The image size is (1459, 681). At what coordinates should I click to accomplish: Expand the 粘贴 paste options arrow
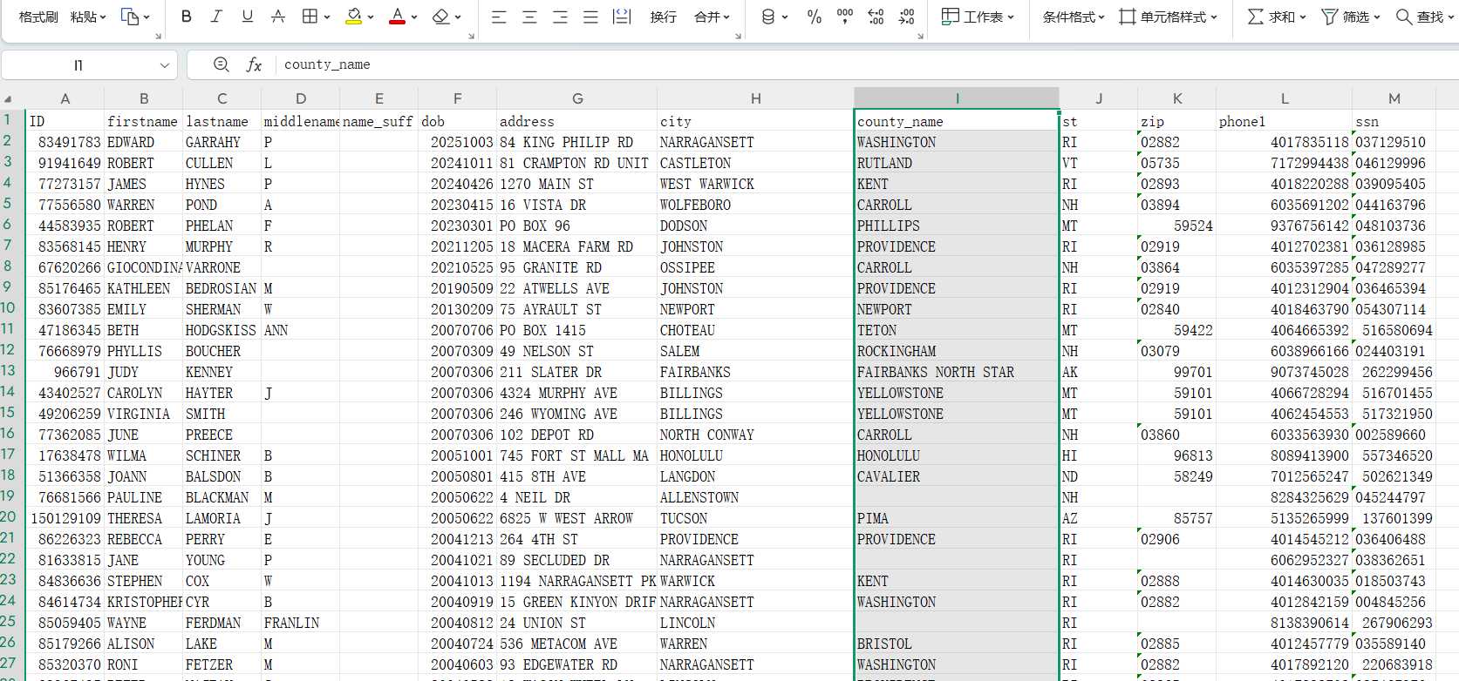[x=103, y=17]
